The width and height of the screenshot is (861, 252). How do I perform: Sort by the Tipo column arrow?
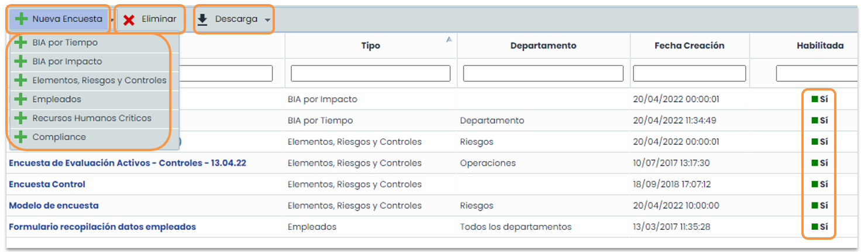[449, 40]
